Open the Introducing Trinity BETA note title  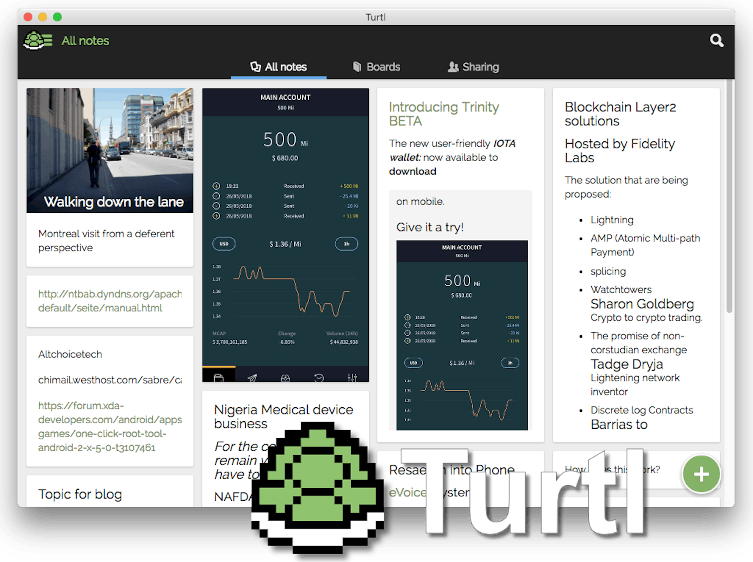click(444, 114)
